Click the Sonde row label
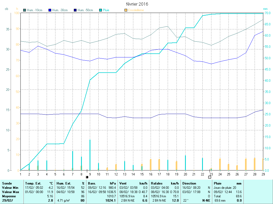 point(7,183)
